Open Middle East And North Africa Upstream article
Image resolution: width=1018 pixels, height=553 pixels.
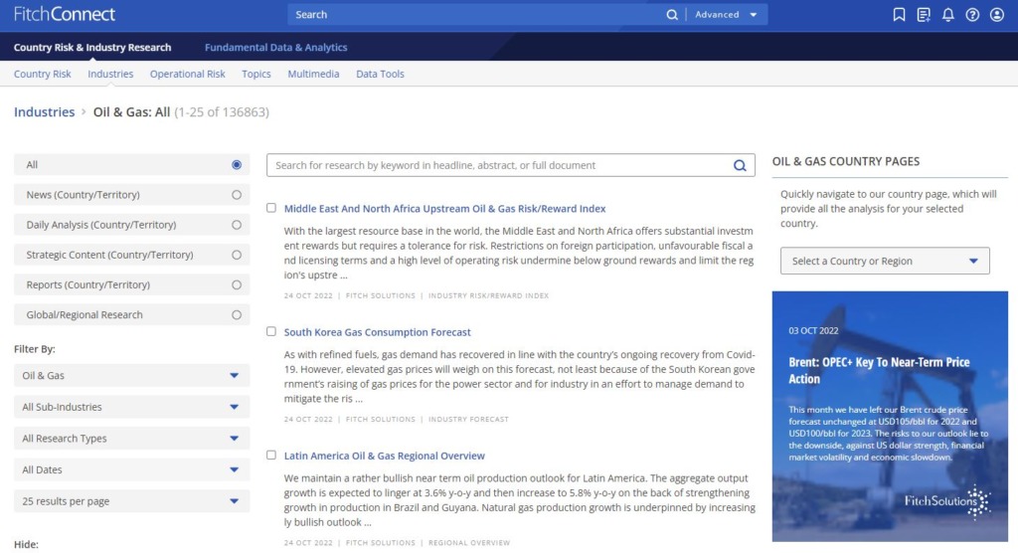(x=444, y=209)
